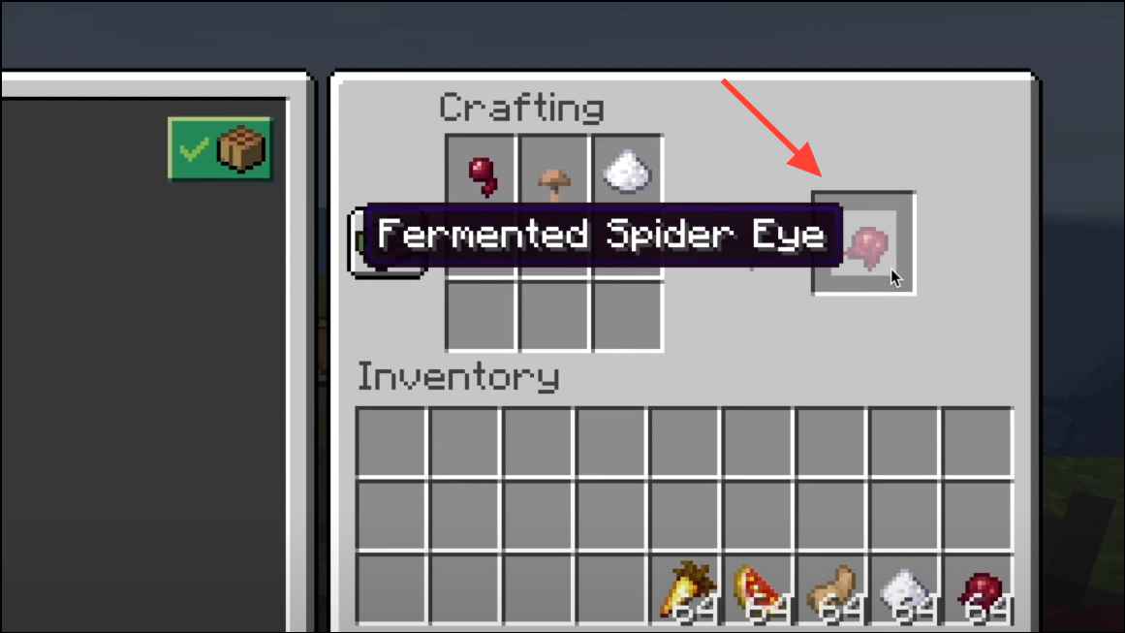Image resolution: width=1125 pixels, height=633 pixels.
Task: Toggle the show craftable recipes filter
Action: [220, 149]
